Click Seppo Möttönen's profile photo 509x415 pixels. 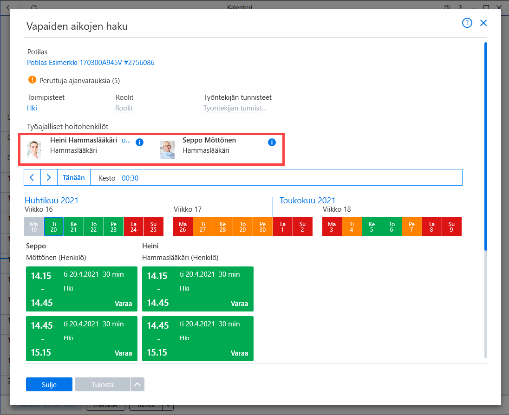pos(167,150)
